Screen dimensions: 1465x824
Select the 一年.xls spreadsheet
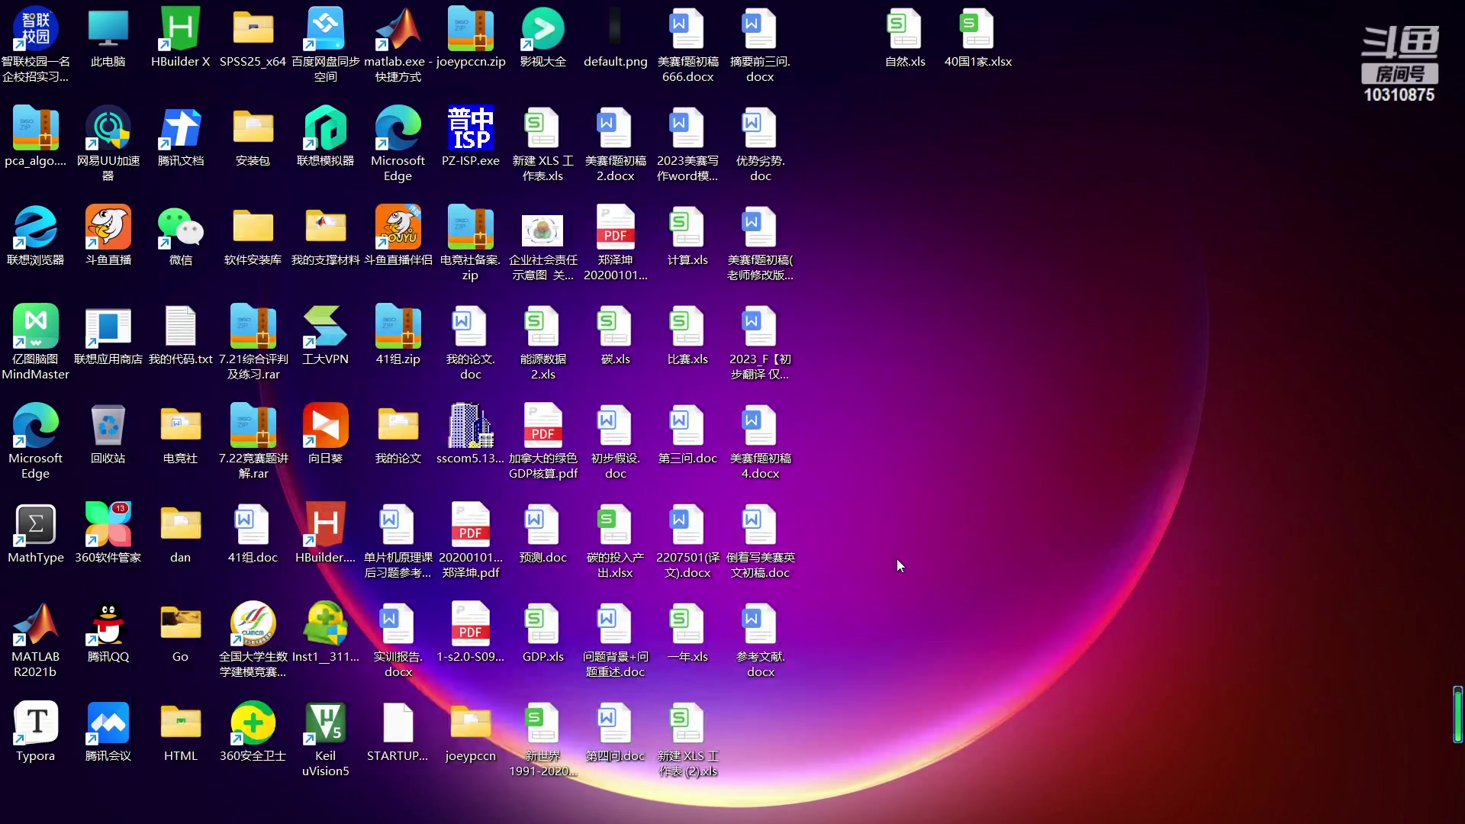click(687, 632)
